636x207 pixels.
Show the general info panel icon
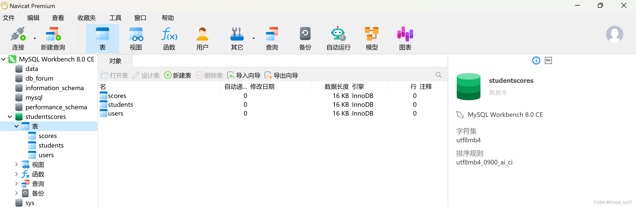536,60
